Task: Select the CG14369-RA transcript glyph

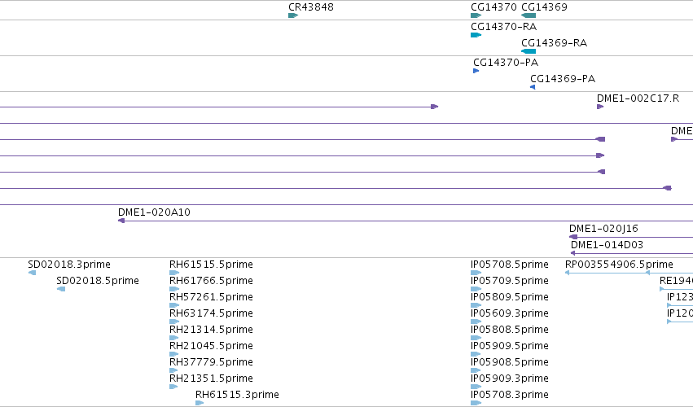Action: [529, 51]
